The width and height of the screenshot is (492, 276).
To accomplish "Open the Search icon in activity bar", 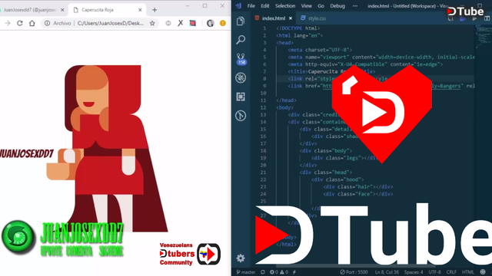I will [x=241, y=40].
